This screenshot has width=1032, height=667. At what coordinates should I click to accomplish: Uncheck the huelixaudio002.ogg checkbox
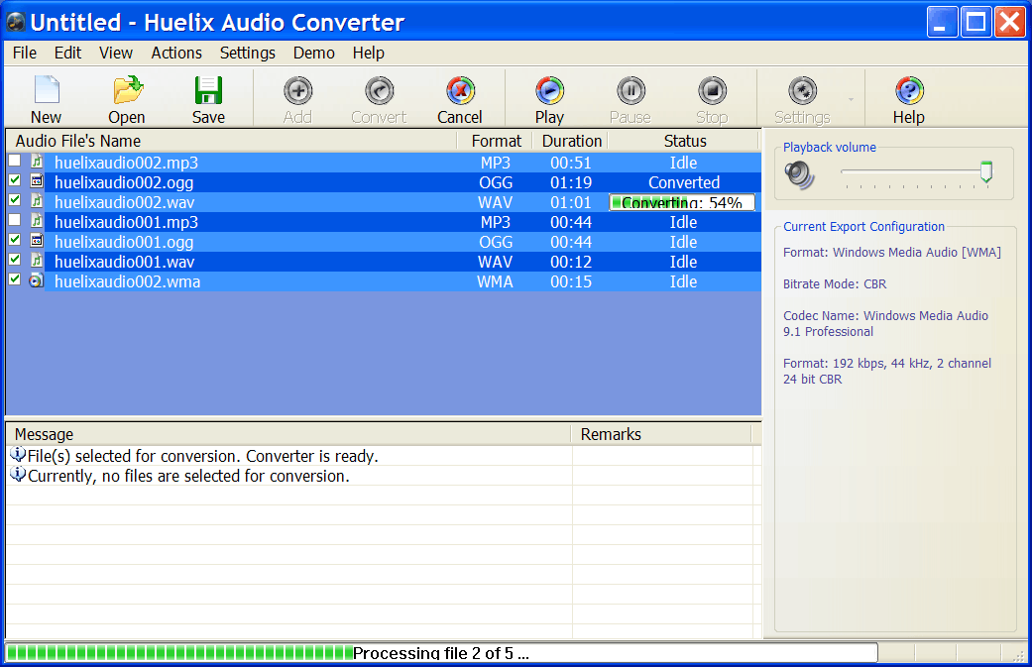click(x=14, y=180)
